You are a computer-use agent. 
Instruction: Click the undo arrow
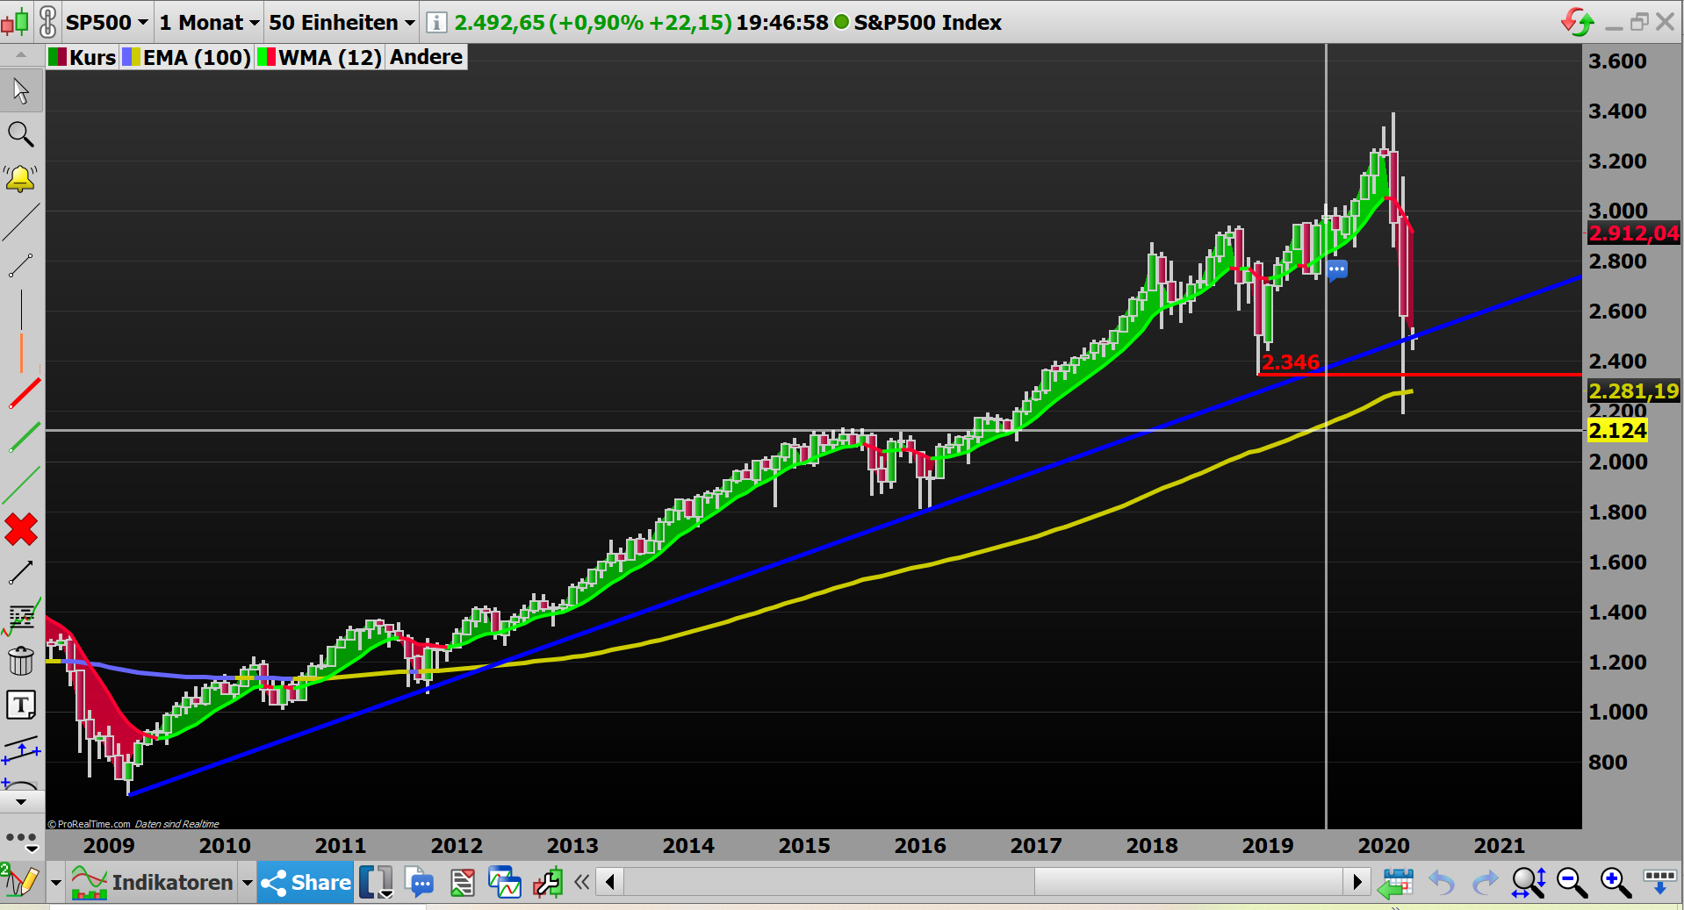click(x=1442, y=882)
